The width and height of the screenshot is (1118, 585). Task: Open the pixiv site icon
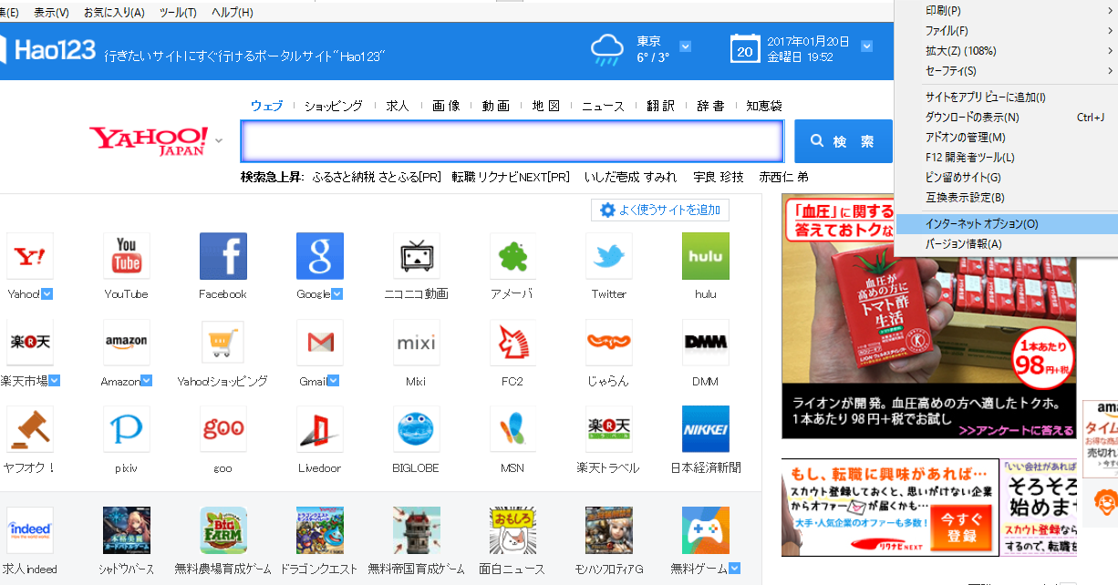127,429
